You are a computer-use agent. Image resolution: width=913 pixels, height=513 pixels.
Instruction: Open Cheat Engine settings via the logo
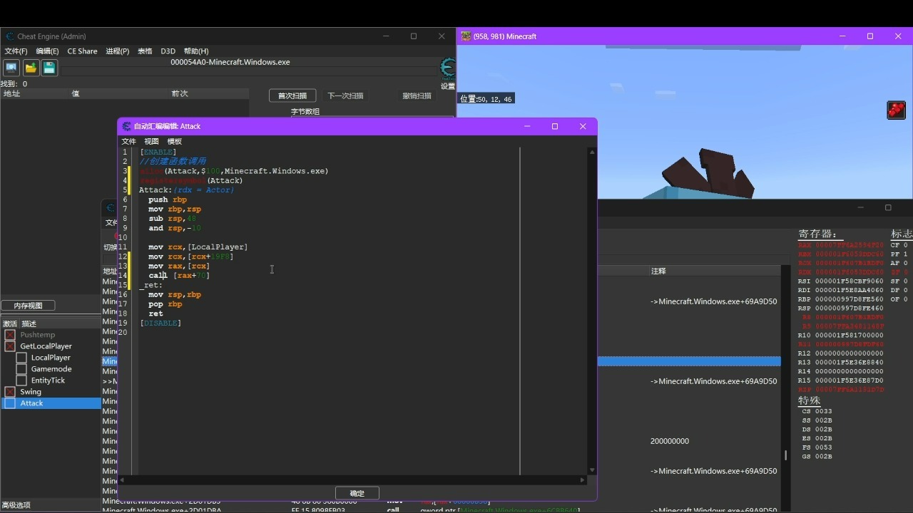pyautogui.click(x=448, y=68)
